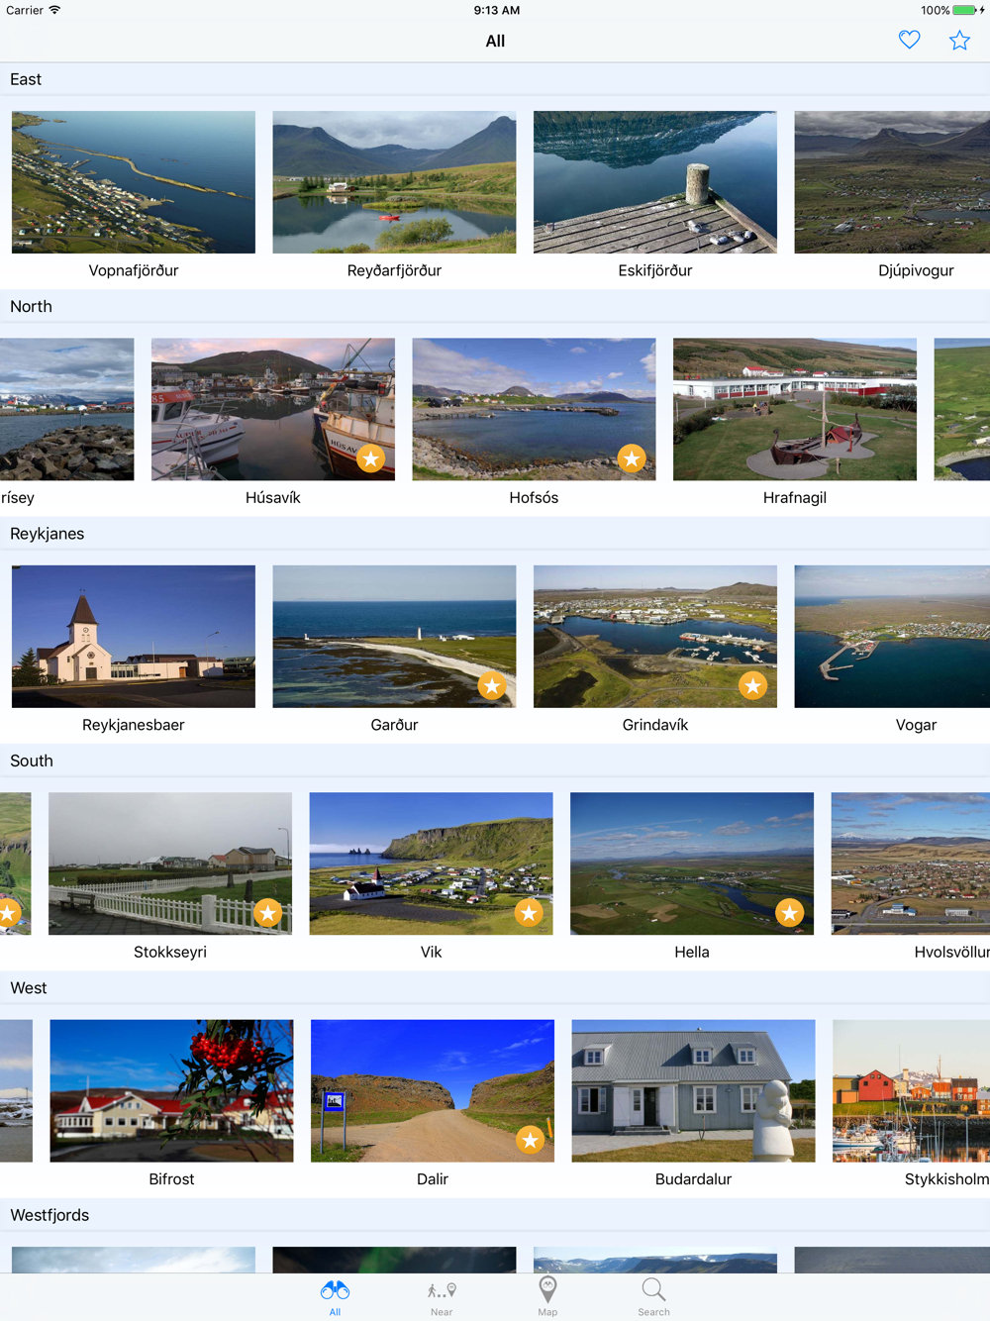Switch to the Near tab
Image resolution: width=990 pixels, height=1321 pixels.
pyautogui.click(x=442, y=1297)
